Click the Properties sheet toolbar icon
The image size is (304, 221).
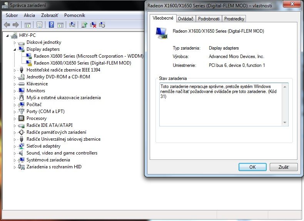point(39,25)
